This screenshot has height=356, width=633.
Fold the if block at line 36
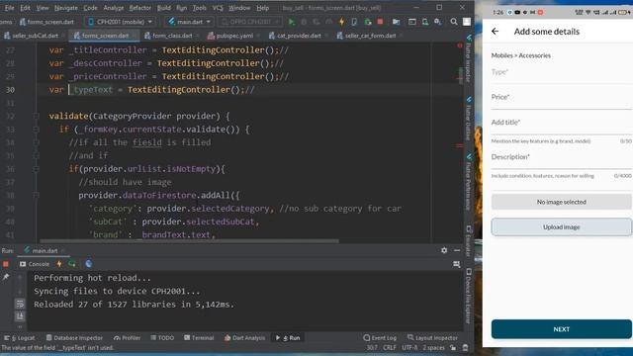[36, 169]
